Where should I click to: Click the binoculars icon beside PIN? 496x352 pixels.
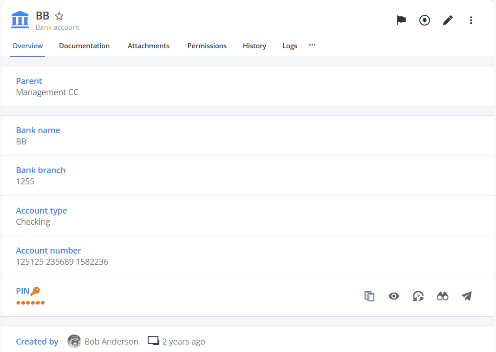(443, 296)
